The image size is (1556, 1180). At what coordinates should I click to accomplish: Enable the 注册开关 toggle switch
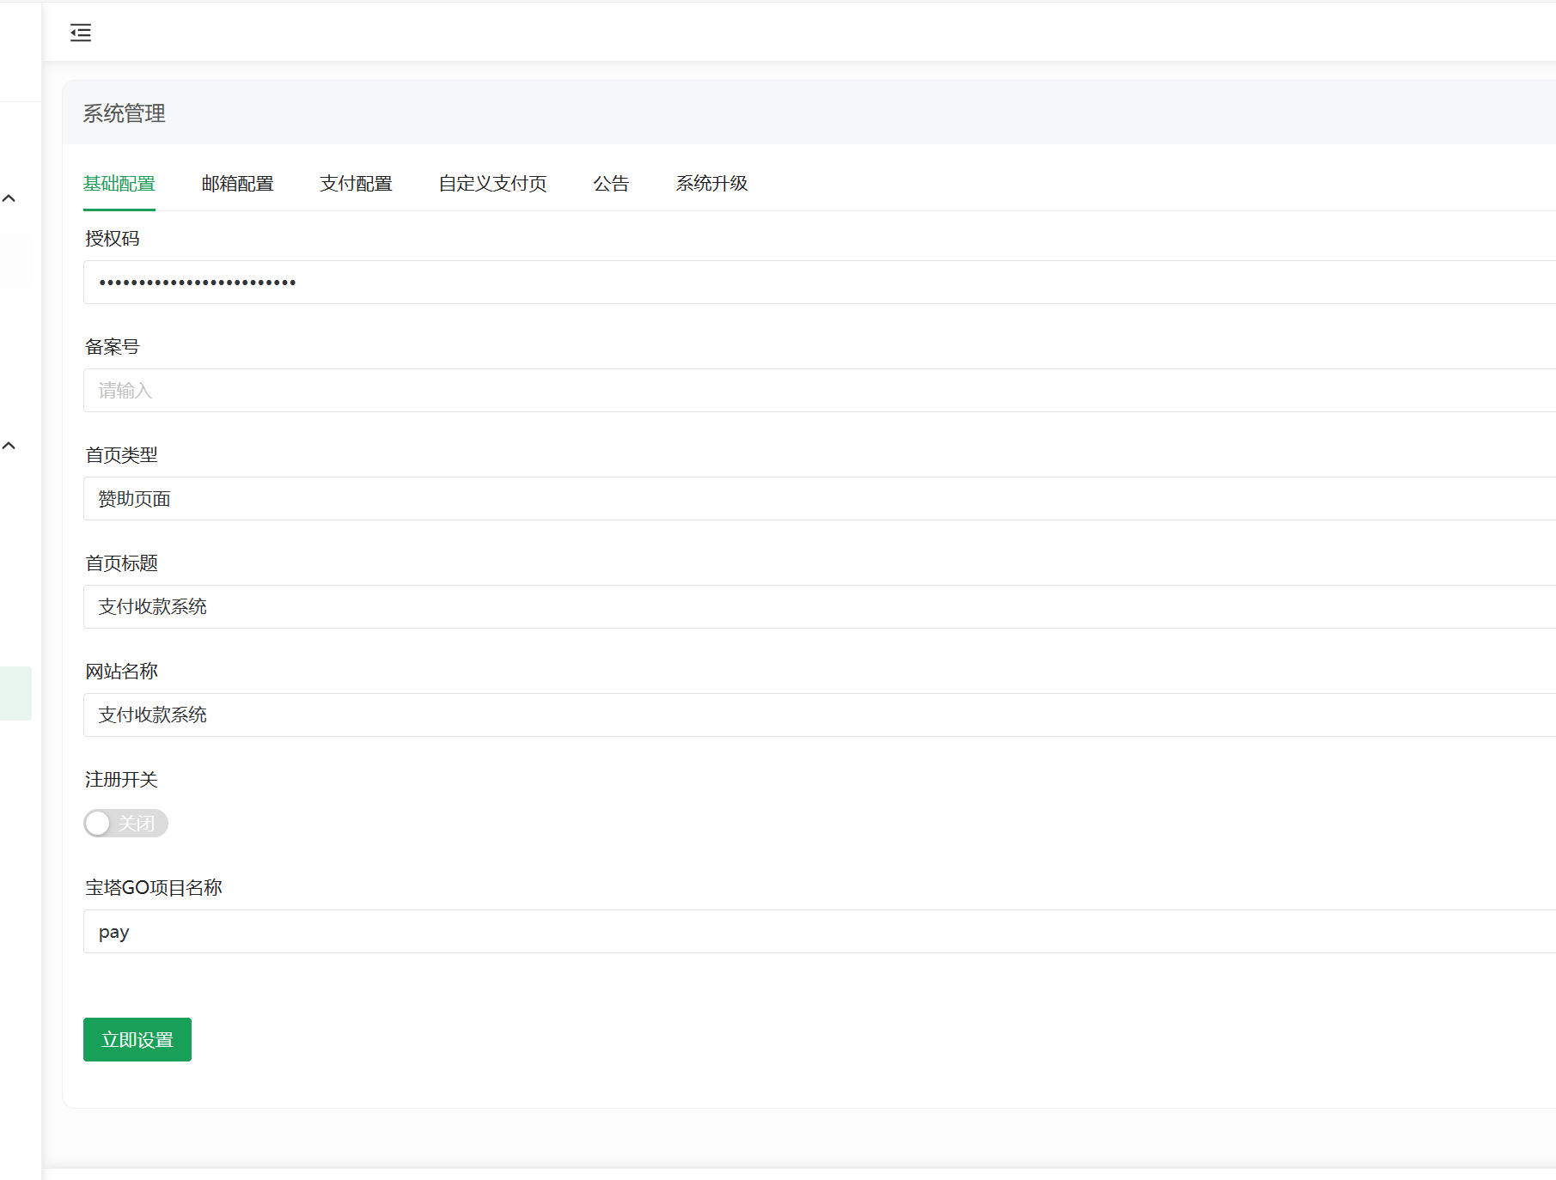click(x=125, y=824)
